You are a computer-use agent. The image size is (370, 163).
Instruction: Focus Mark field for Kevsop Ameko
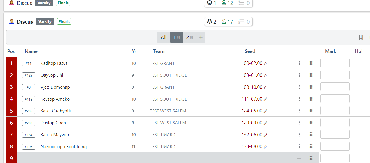point(335,99)
